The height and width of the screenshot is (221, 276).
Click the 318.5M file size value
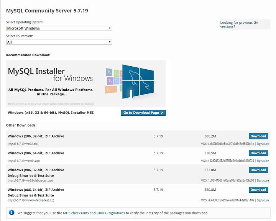pos(210,153)
